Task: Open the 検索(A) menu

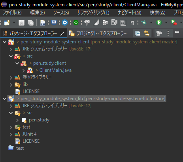Action: tap(158, 13)
